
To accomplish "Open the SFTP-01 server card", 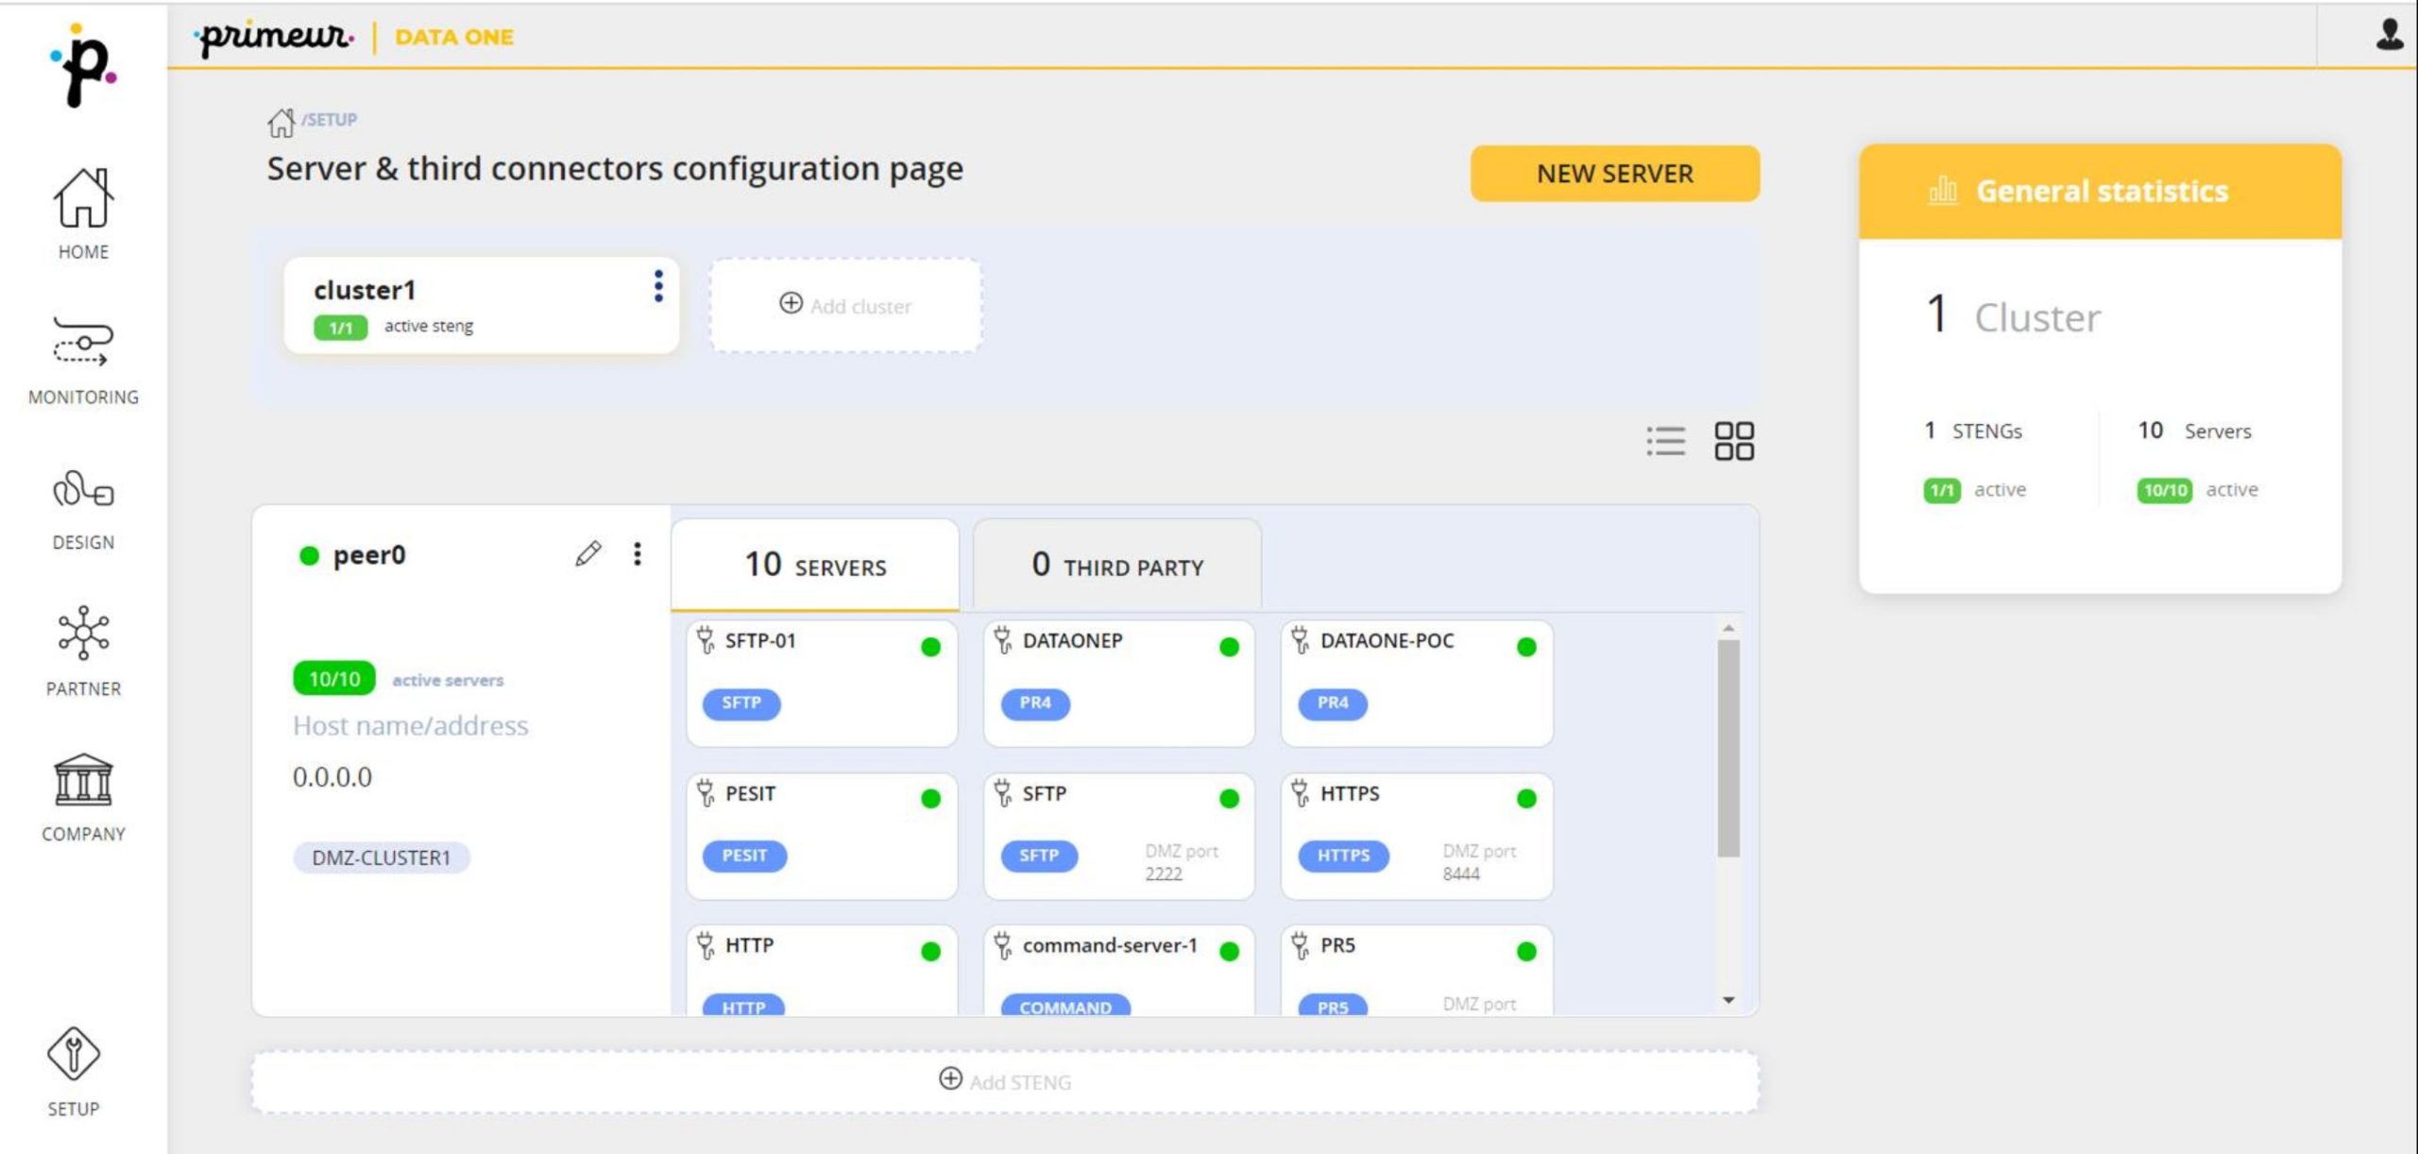I will (x=822, y=683).
